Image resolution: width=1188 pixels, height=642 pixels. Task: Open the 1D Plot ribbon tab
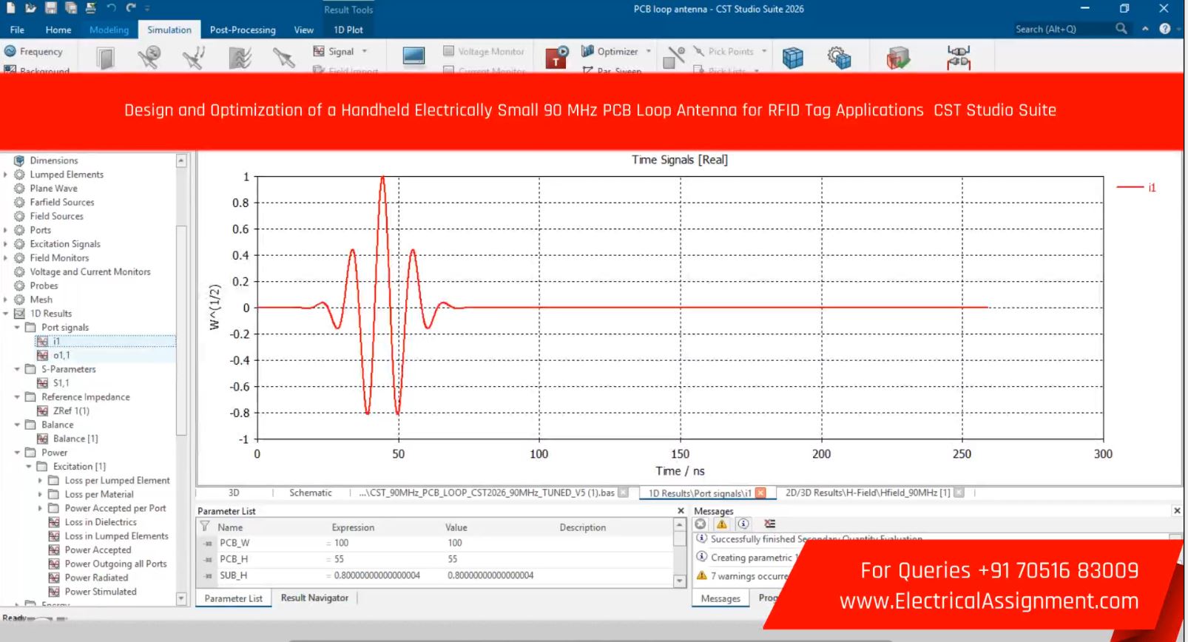click(348, 30)
